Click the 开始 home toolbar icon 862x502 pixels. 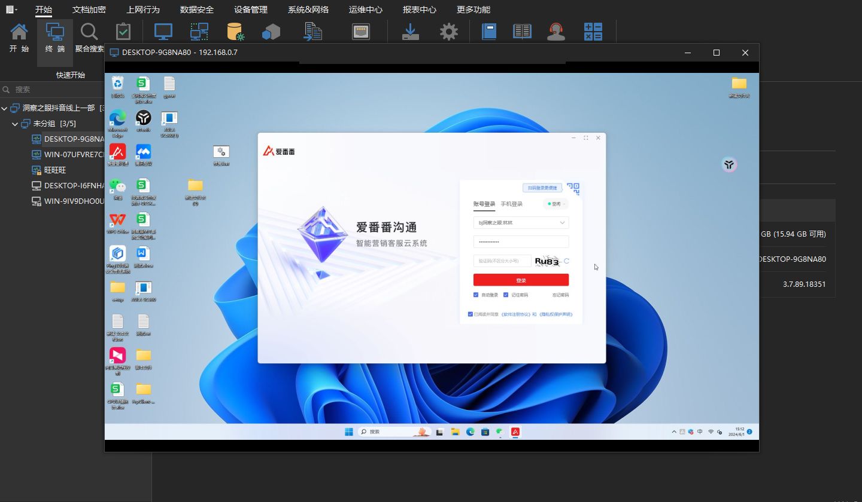(19, 38)
